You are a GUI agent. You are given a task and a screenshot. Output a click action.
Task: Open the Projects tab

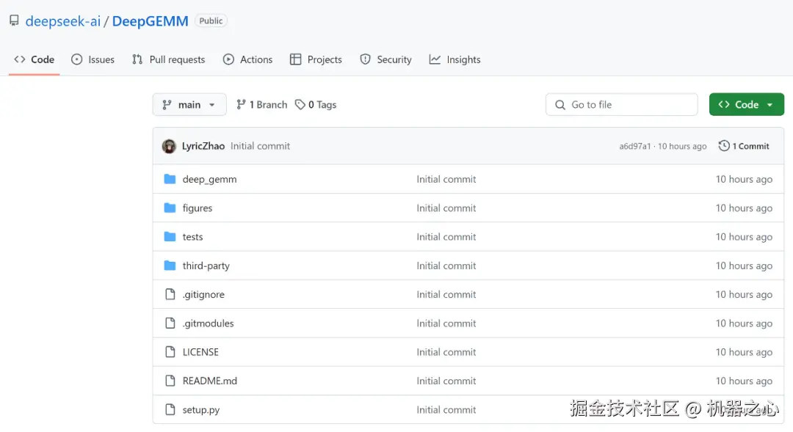316,59
